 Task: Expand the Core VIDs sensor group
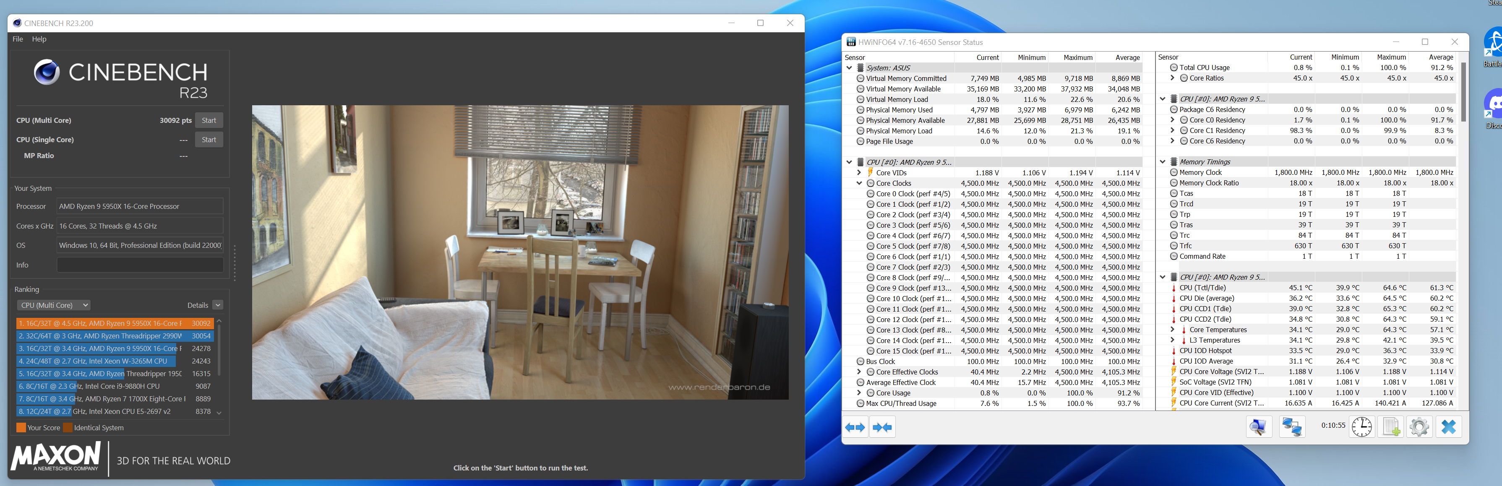point(859,172)
